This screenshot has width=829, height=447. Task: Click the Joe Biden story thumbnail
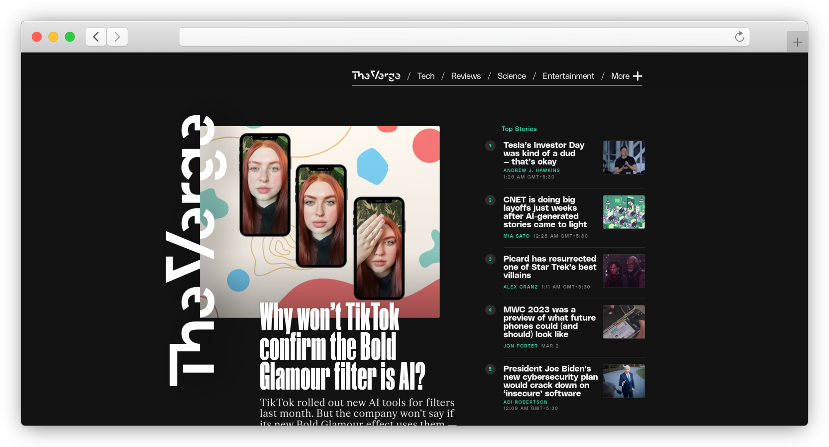(x=624, y=381)
